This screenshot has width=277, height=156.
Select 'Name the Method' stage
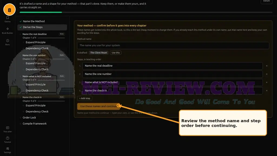pyautogui.click(x=34, y=21)
